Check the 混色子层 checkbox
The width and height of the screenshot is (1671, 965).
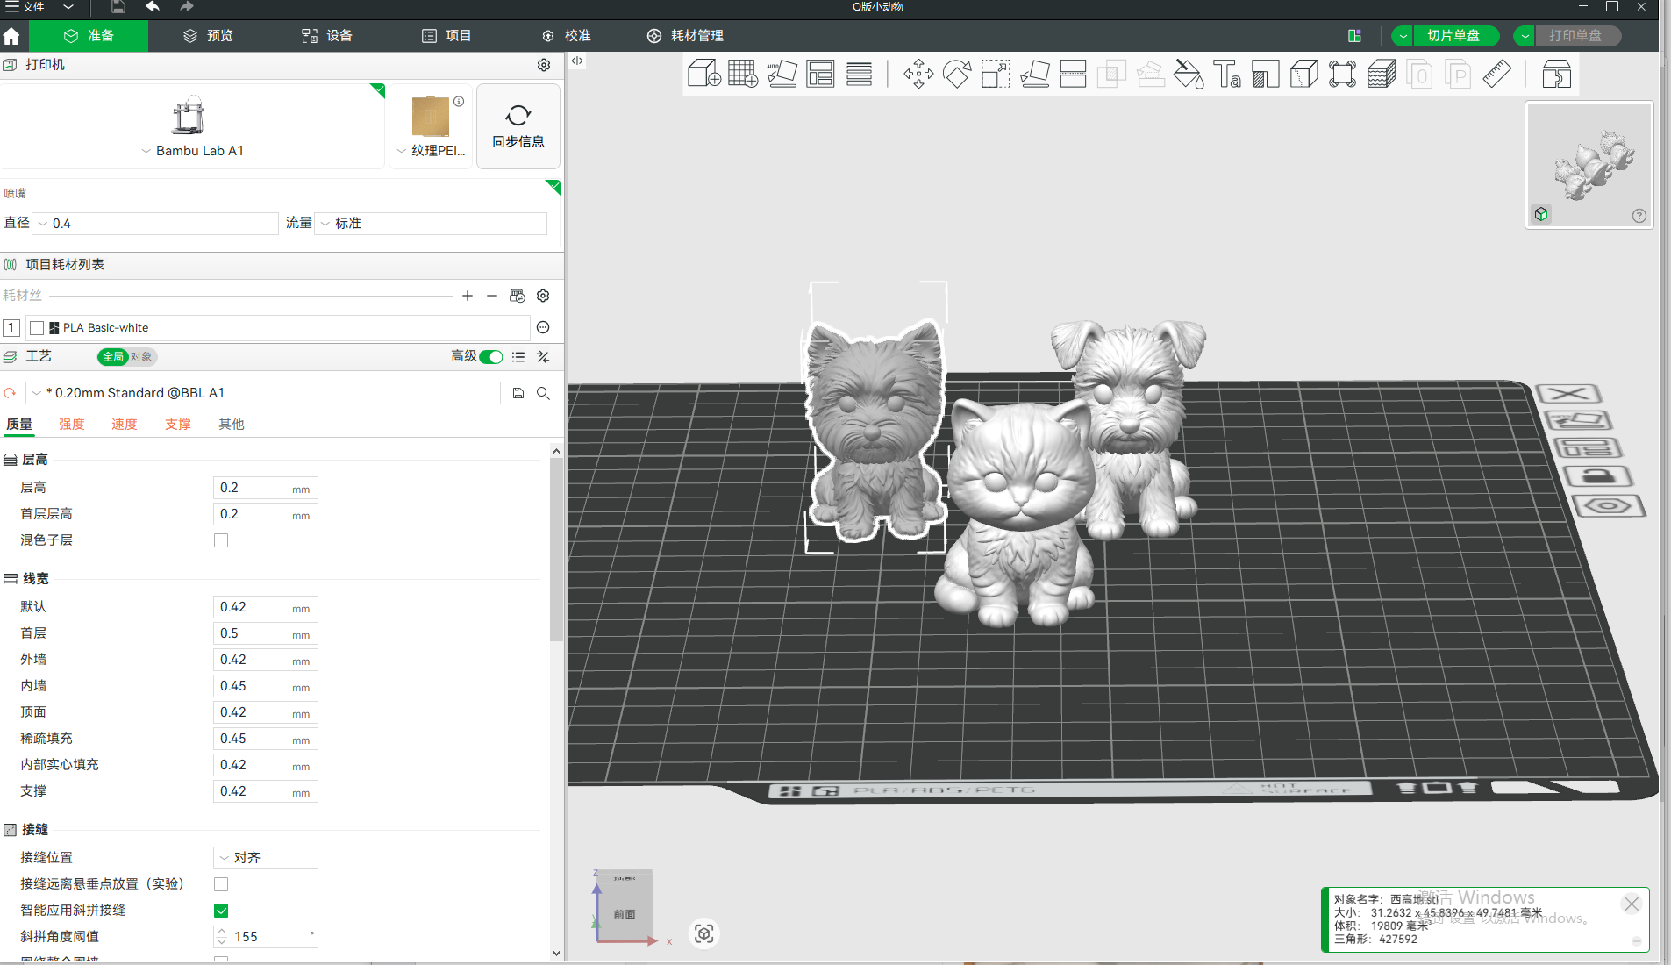221,540
